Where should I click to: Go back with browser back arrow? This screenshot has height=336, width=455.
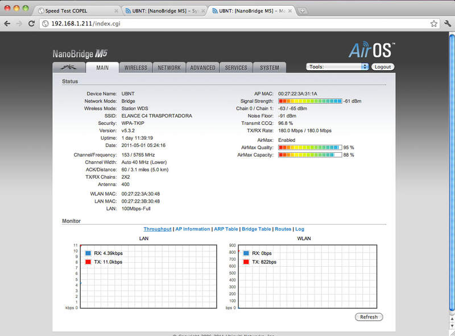click(x=7, y=24)
